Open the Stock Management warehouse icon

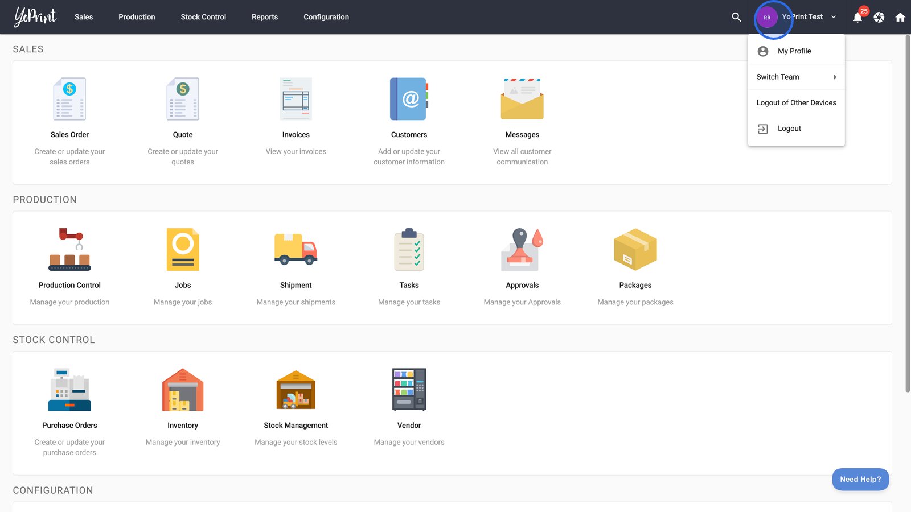pyautogui.click(x=296, y=390)
